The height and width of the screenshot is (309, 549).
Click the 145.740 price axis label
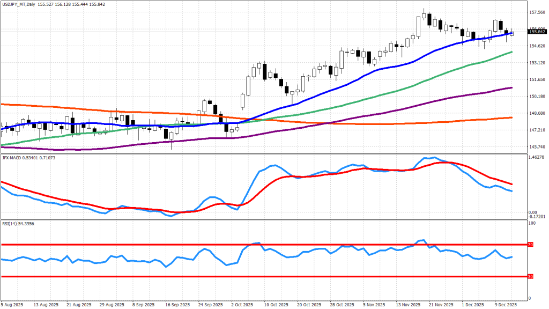click(537, 147)
